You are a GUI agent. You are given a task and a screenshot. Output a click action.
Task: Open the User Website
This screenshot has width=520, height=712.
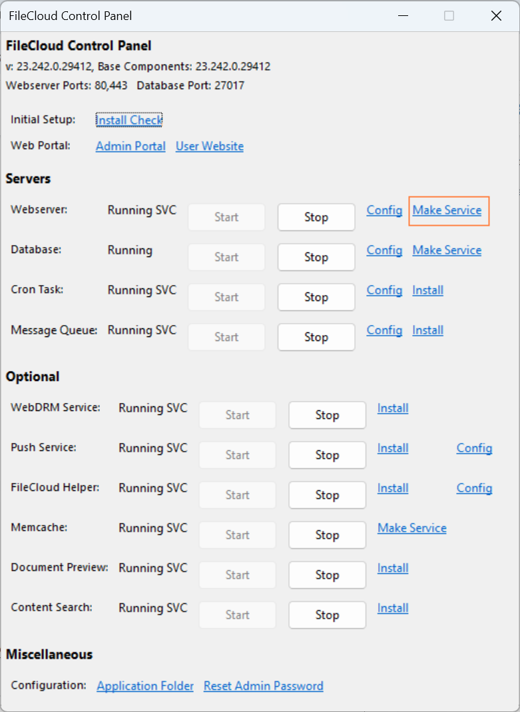click(209, 146)
